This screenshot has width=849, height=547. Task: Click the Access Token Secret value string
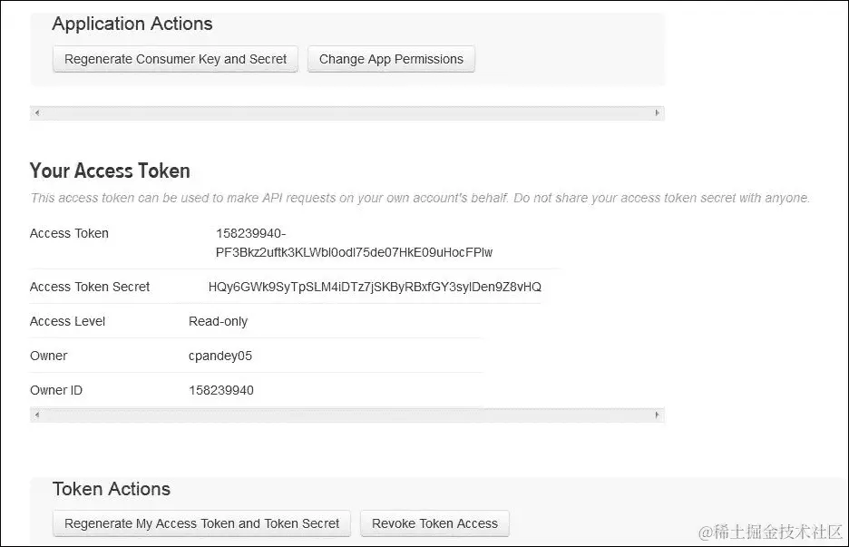(375, 287)
